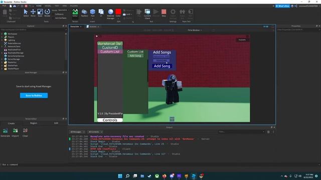Switch to the HOME ribbon tab

39,6
